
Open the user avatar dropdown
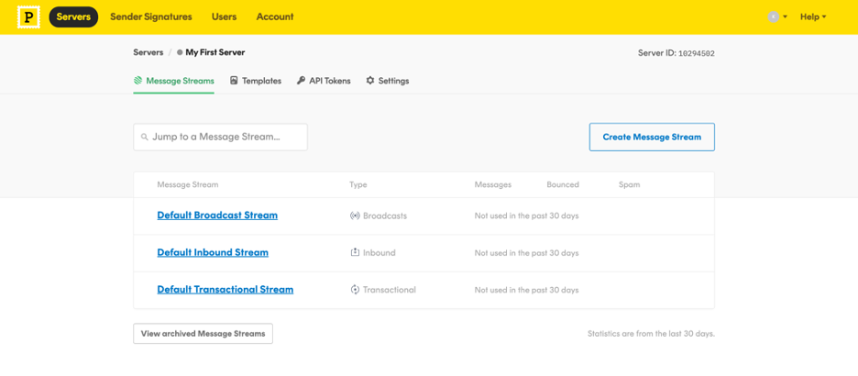click(x=776, y=17)
